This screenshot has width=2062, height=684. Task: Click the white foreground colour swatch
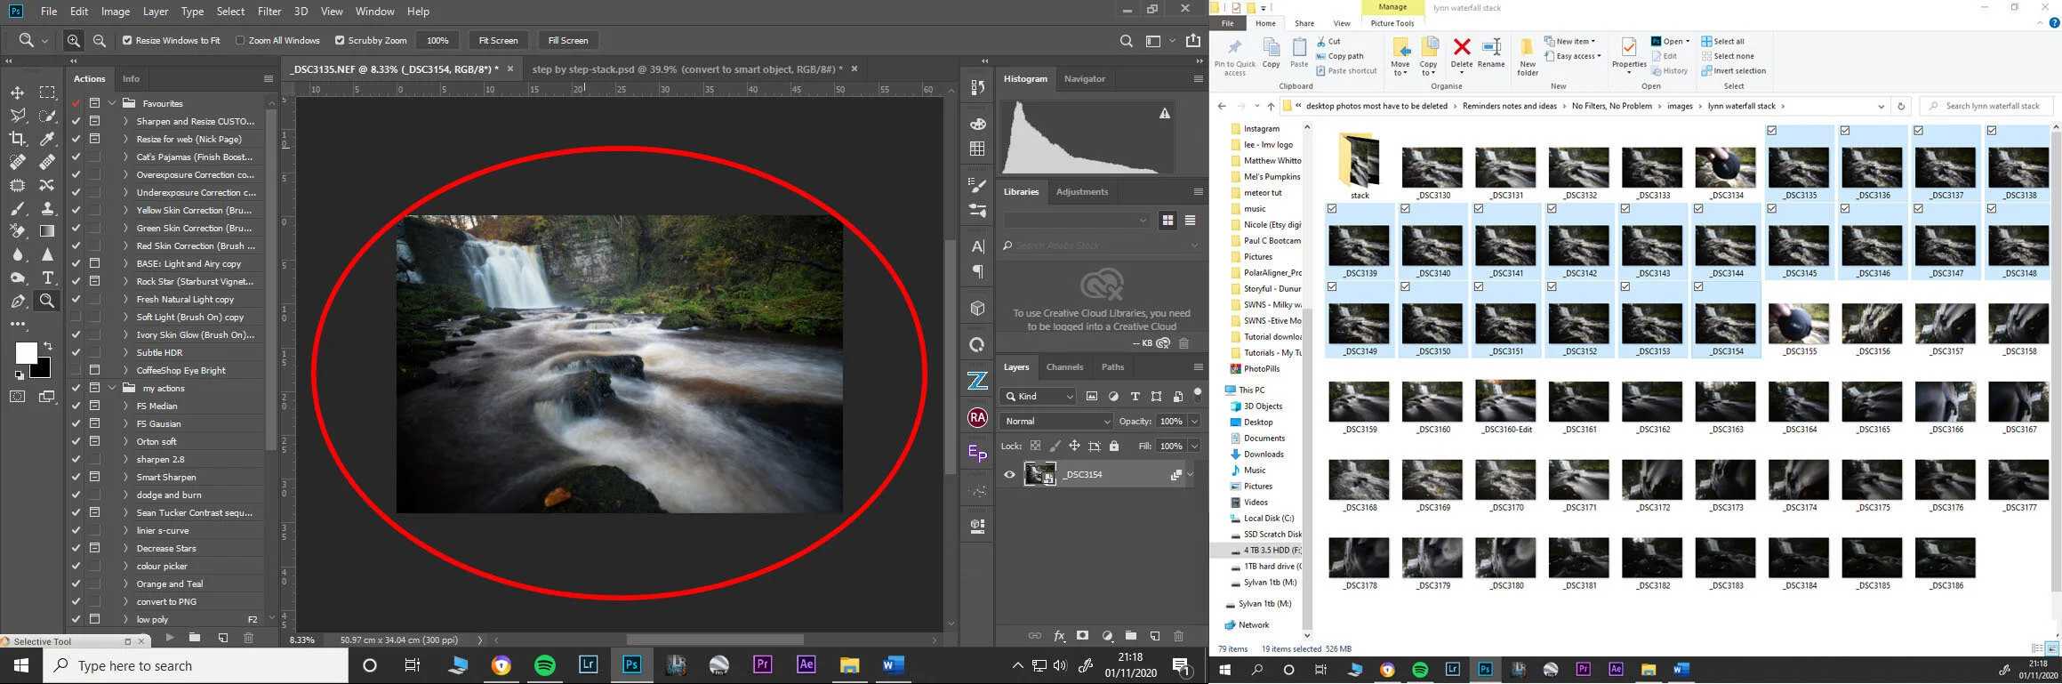[25, 351]
